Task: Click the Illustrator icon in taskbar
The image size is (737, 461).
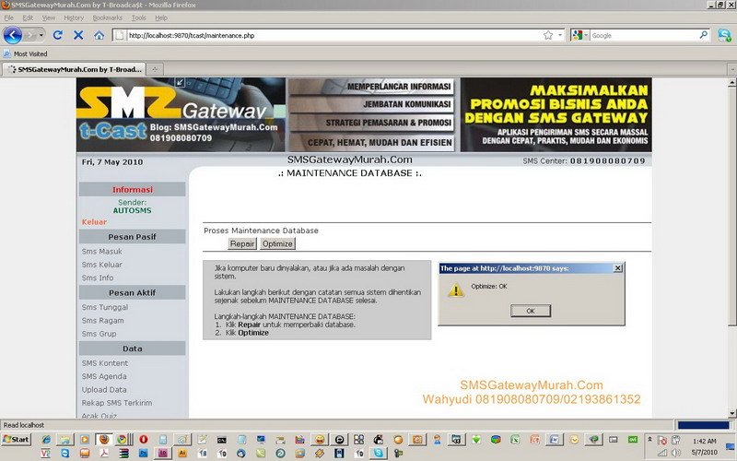Action: 182,453
